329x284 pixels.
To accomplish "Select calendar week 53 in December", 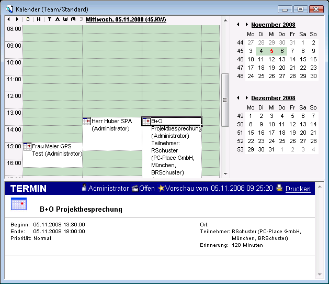I will pyautogui.click(x=240, y=149).
